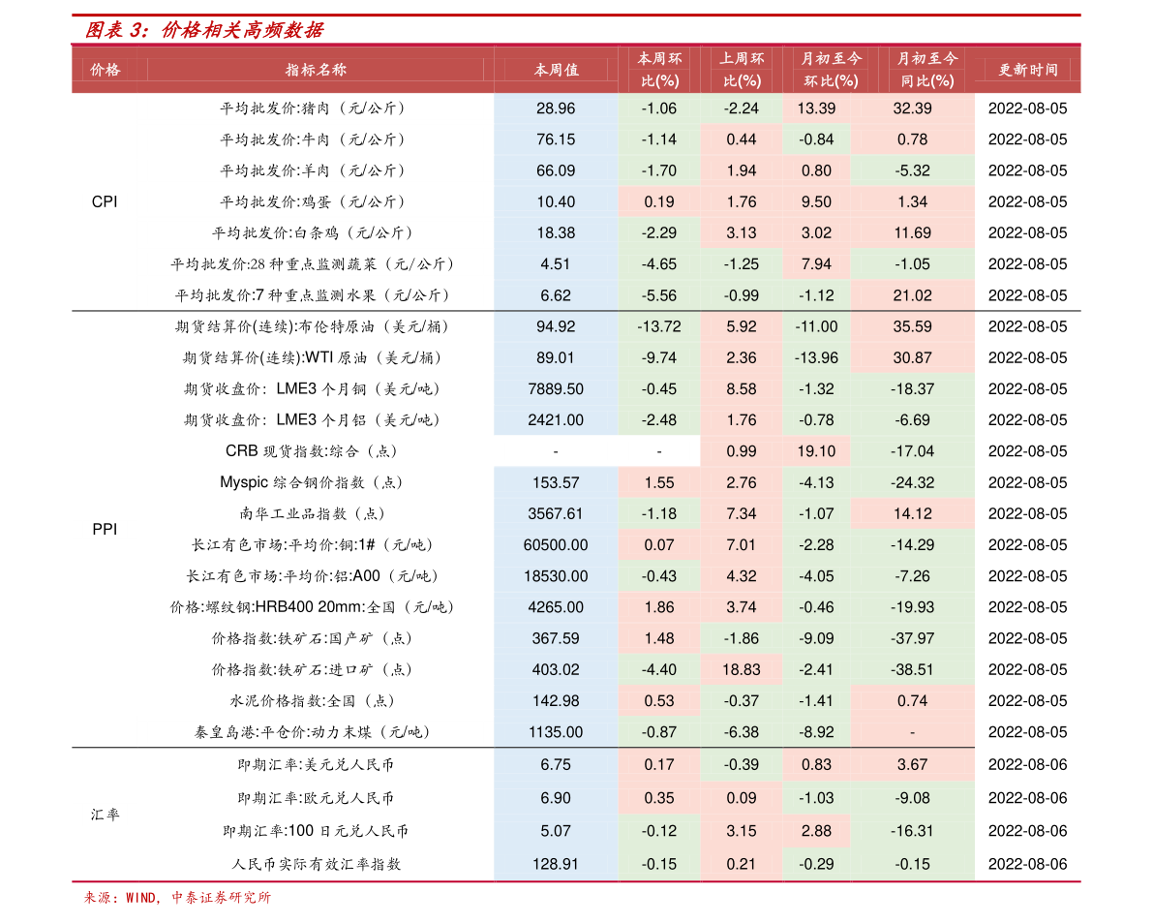This screenshot has width=1153, height=924.
Task: Select row Myspic综合钢价指数
Action: click(576, 482)
